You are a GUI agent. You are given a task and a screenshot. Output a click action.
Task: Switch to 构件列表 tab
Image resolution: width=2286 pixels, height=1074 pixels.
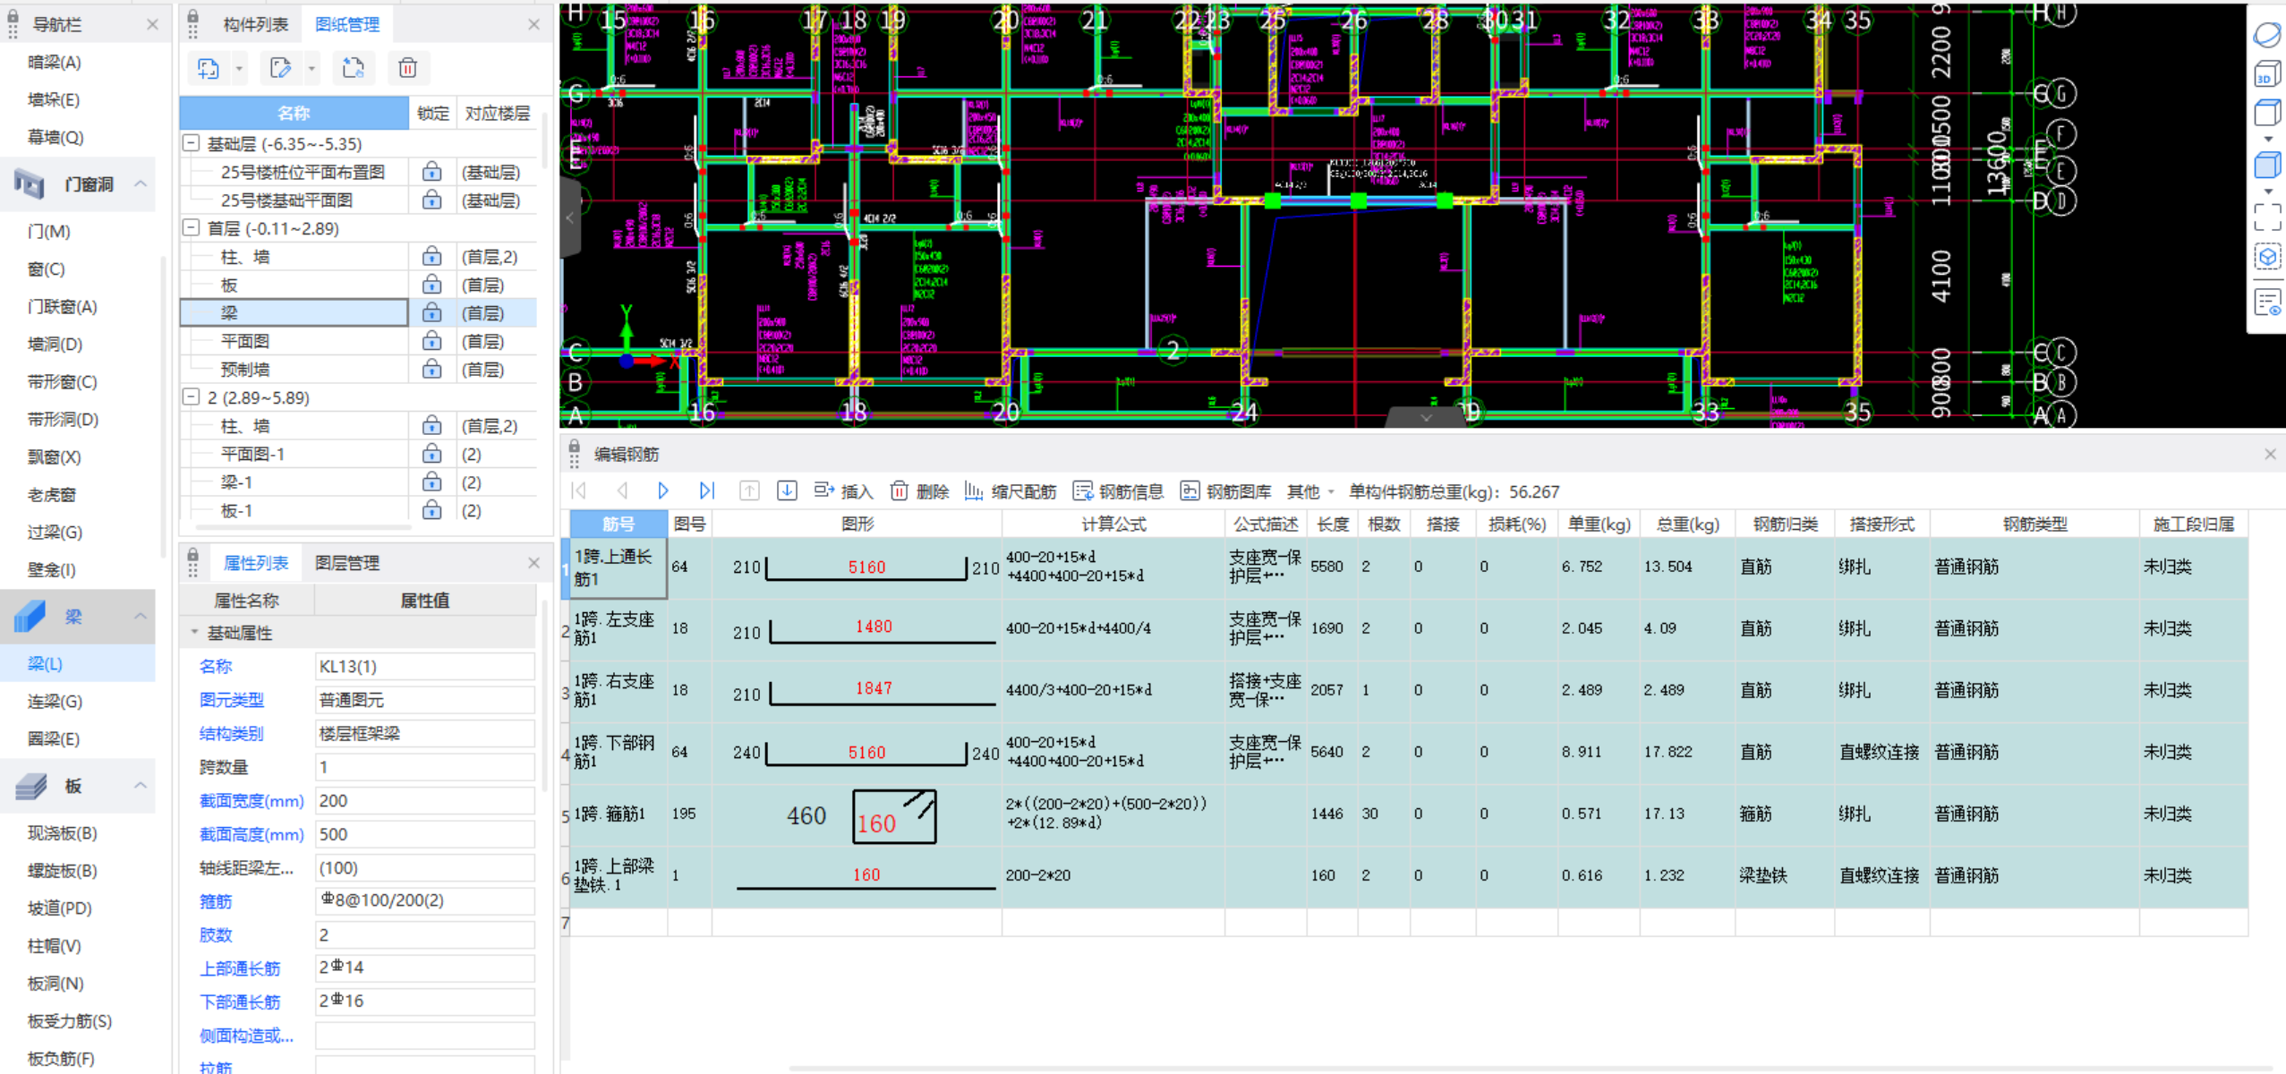pyautogui.click(x=256, y=24)
